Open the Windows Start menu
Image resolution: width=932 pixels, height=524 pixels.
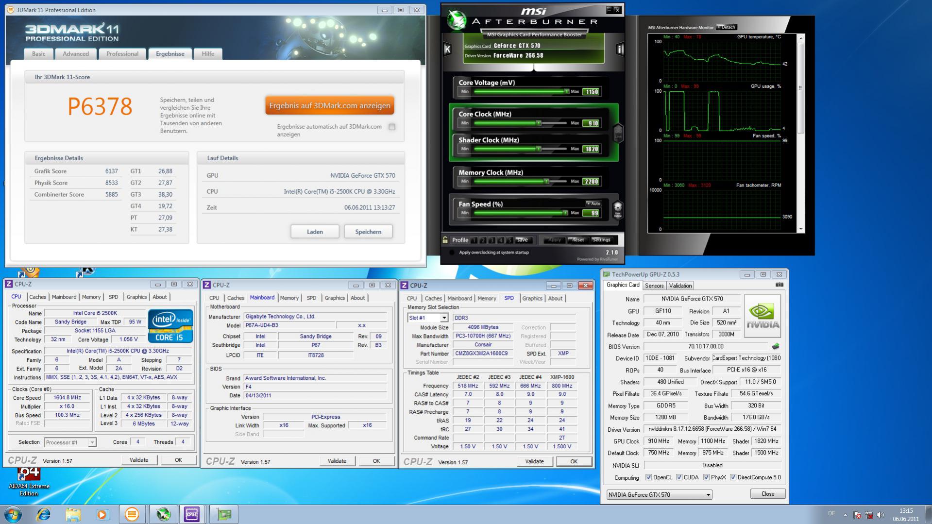tap(13, 514)
